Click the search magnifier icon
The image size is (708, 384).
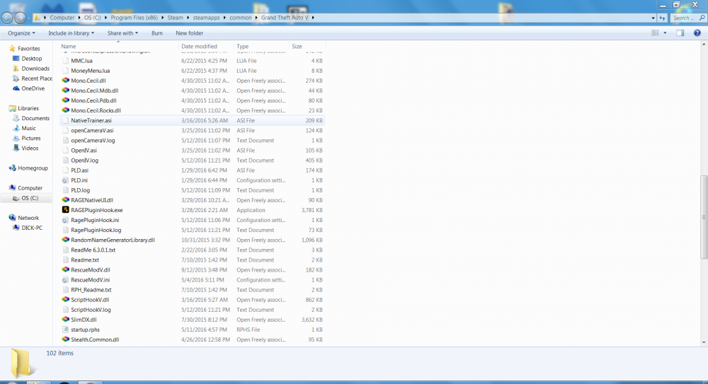(x=702, y=18)
